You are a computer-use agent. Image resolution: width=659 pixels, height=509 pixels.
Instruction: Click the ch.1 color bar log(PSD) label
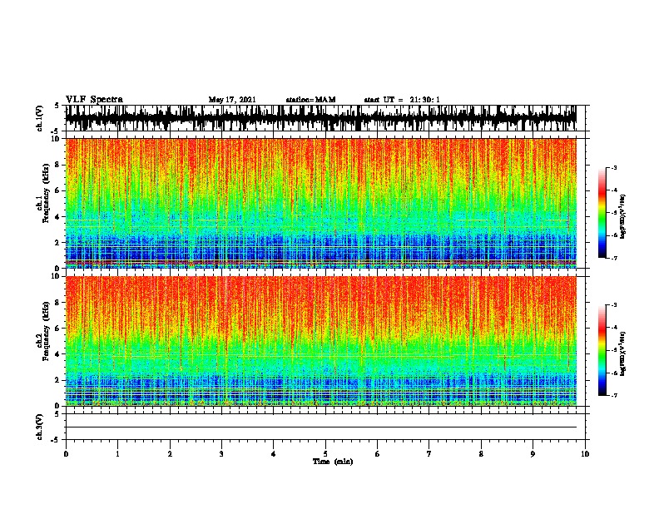pos(622,217)
